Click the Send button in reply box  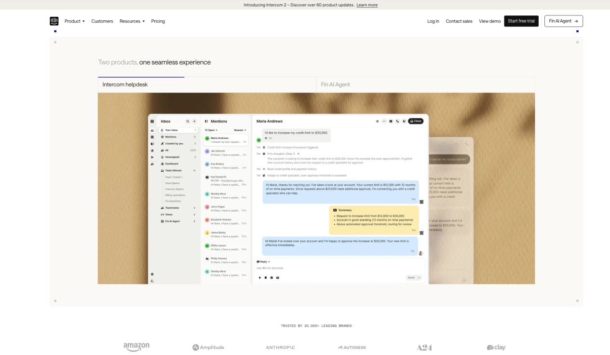pos(411,277)
